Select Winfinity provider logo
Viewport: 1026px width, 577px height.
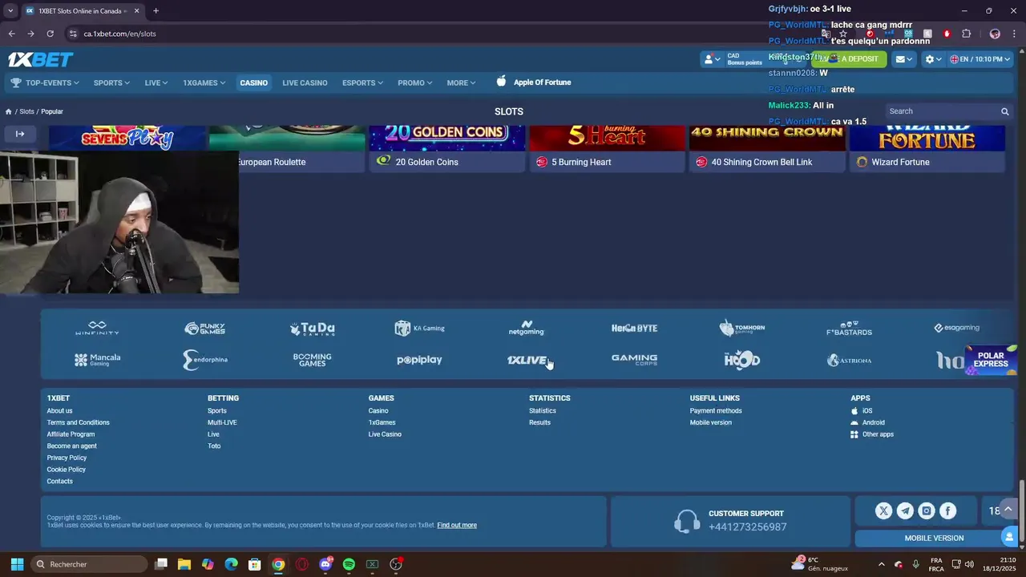(97, 328)
